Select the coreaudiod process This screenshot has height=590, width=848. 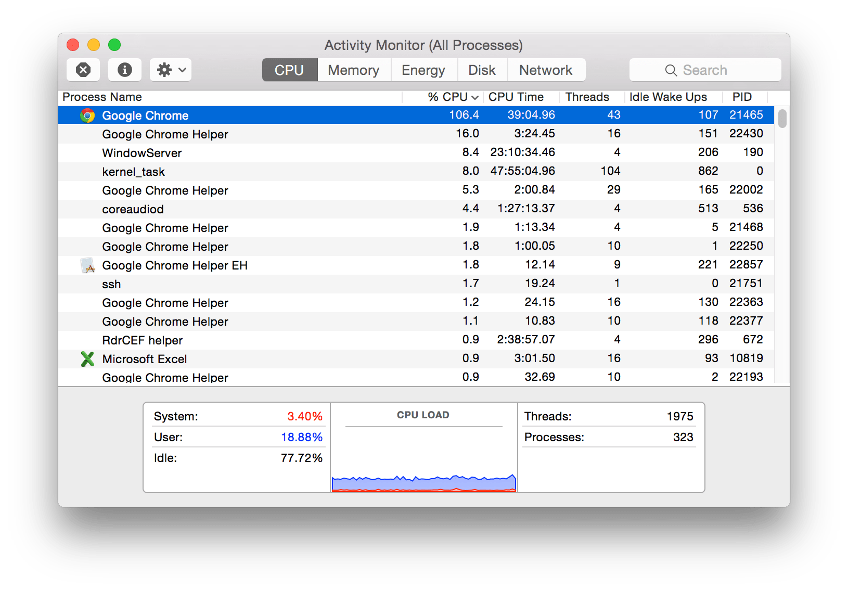[133, 209]
